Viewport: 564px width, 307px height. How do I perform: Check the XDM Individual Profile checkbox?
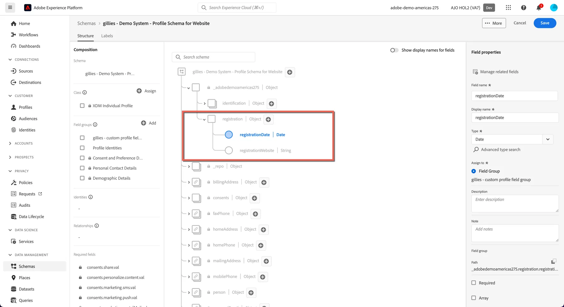pyautogui.click(x=82, y=106)
